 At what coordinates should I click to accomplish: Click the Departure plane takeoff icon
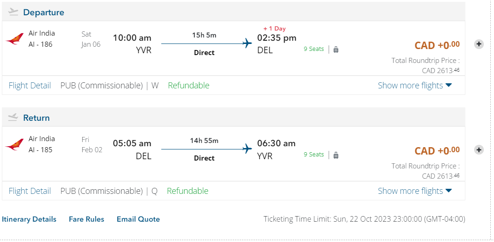point(13,12)
